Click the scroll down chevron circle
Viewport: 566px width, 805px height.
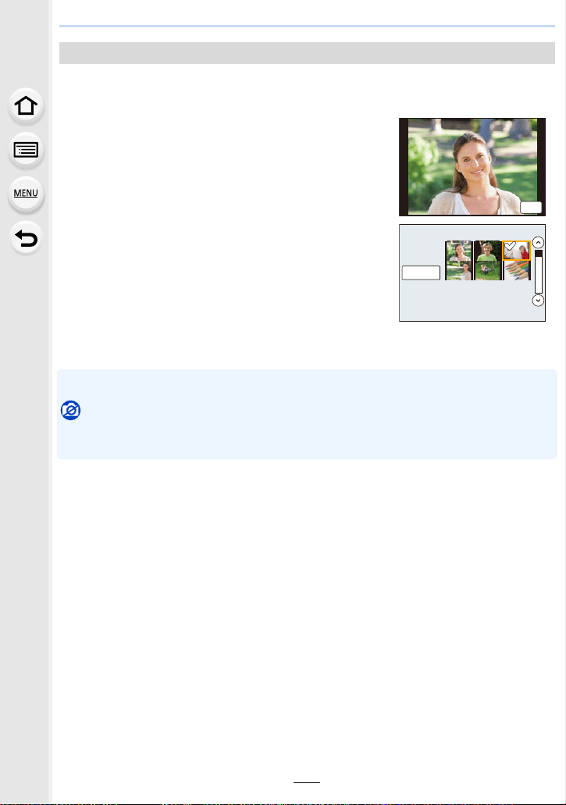click(538, 301)
